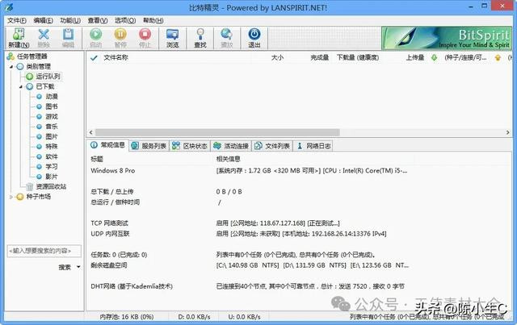Click the sidebar search input field
This screenshot has width=517, height=325.
pyautogui.click(x=44, y=251)
